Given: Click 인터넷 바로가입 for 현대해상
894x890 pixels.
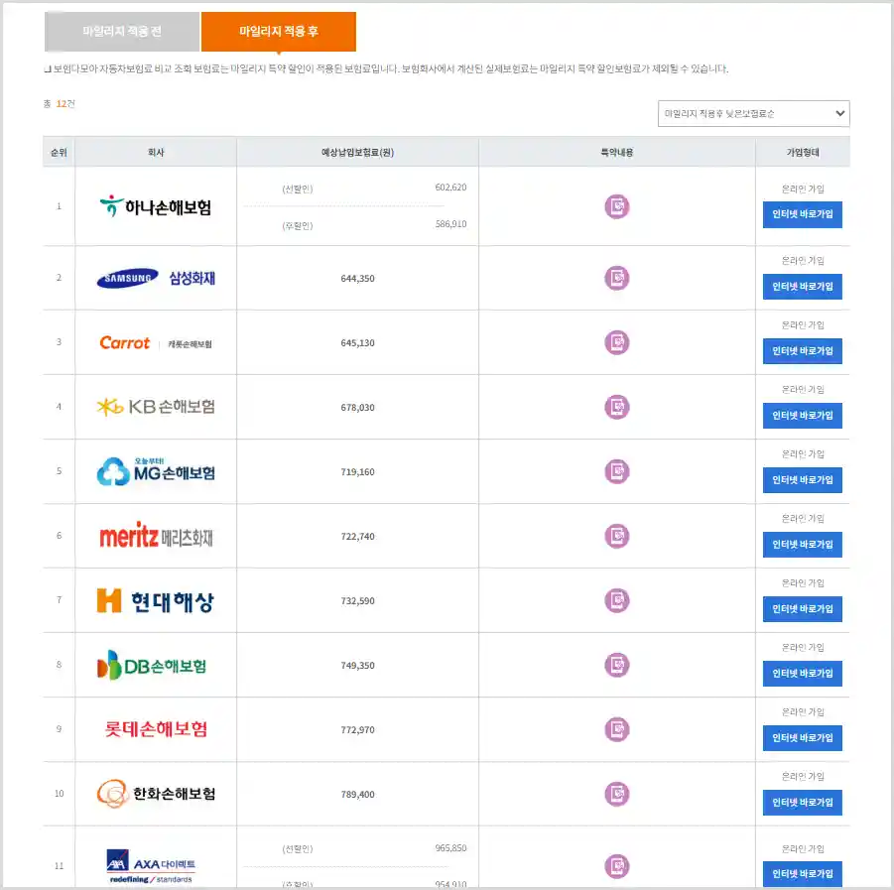Looking at the screenshot, I should pyautogui.click(x=802, y=608).
